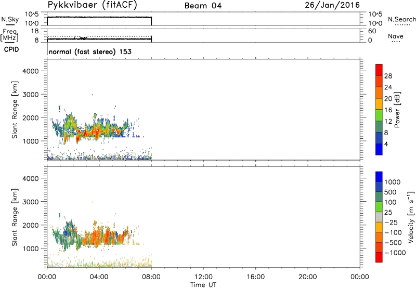416x288 pixels.
Task: Click the N.Sky noise trace line
Action: tap(99, 17)
